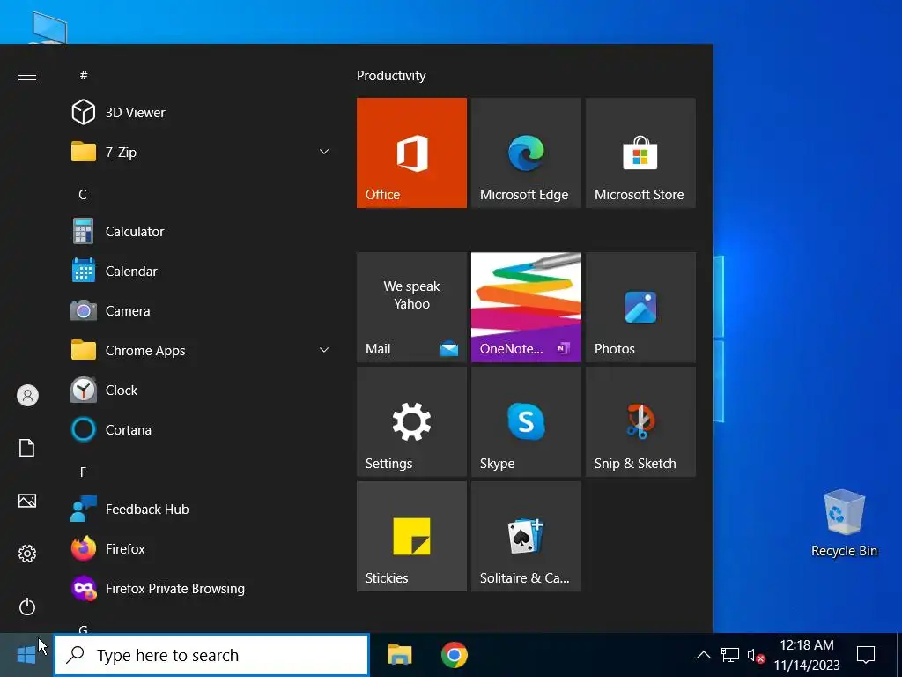Launch Calculator from the app list

point(198,232)
